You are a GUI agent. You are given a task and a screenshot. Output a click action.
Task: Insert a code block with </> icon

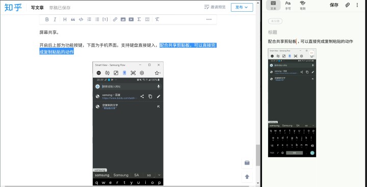(81, 20)
